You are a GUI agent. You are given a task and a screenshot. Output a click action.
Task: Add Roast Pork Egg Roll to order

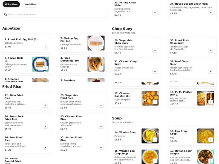point(45,47)
